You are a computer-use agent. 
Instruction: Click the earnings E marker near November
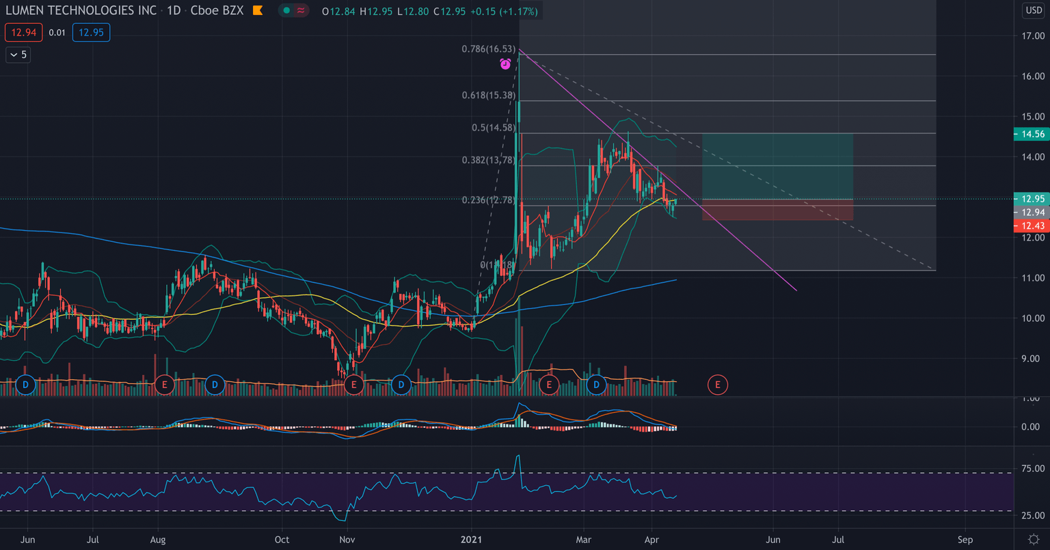(353, 385)
